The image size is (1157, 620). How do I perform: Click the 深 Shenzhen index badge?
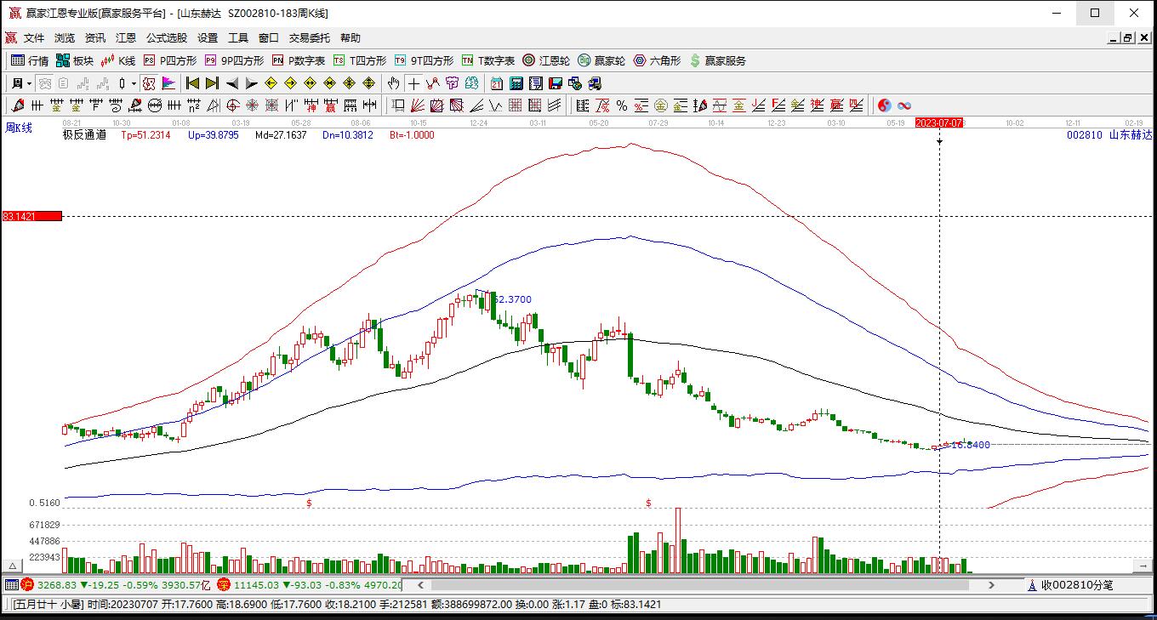224,584
